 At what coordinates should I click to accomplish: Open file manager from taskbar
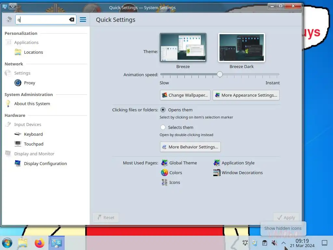pos(23,243)
